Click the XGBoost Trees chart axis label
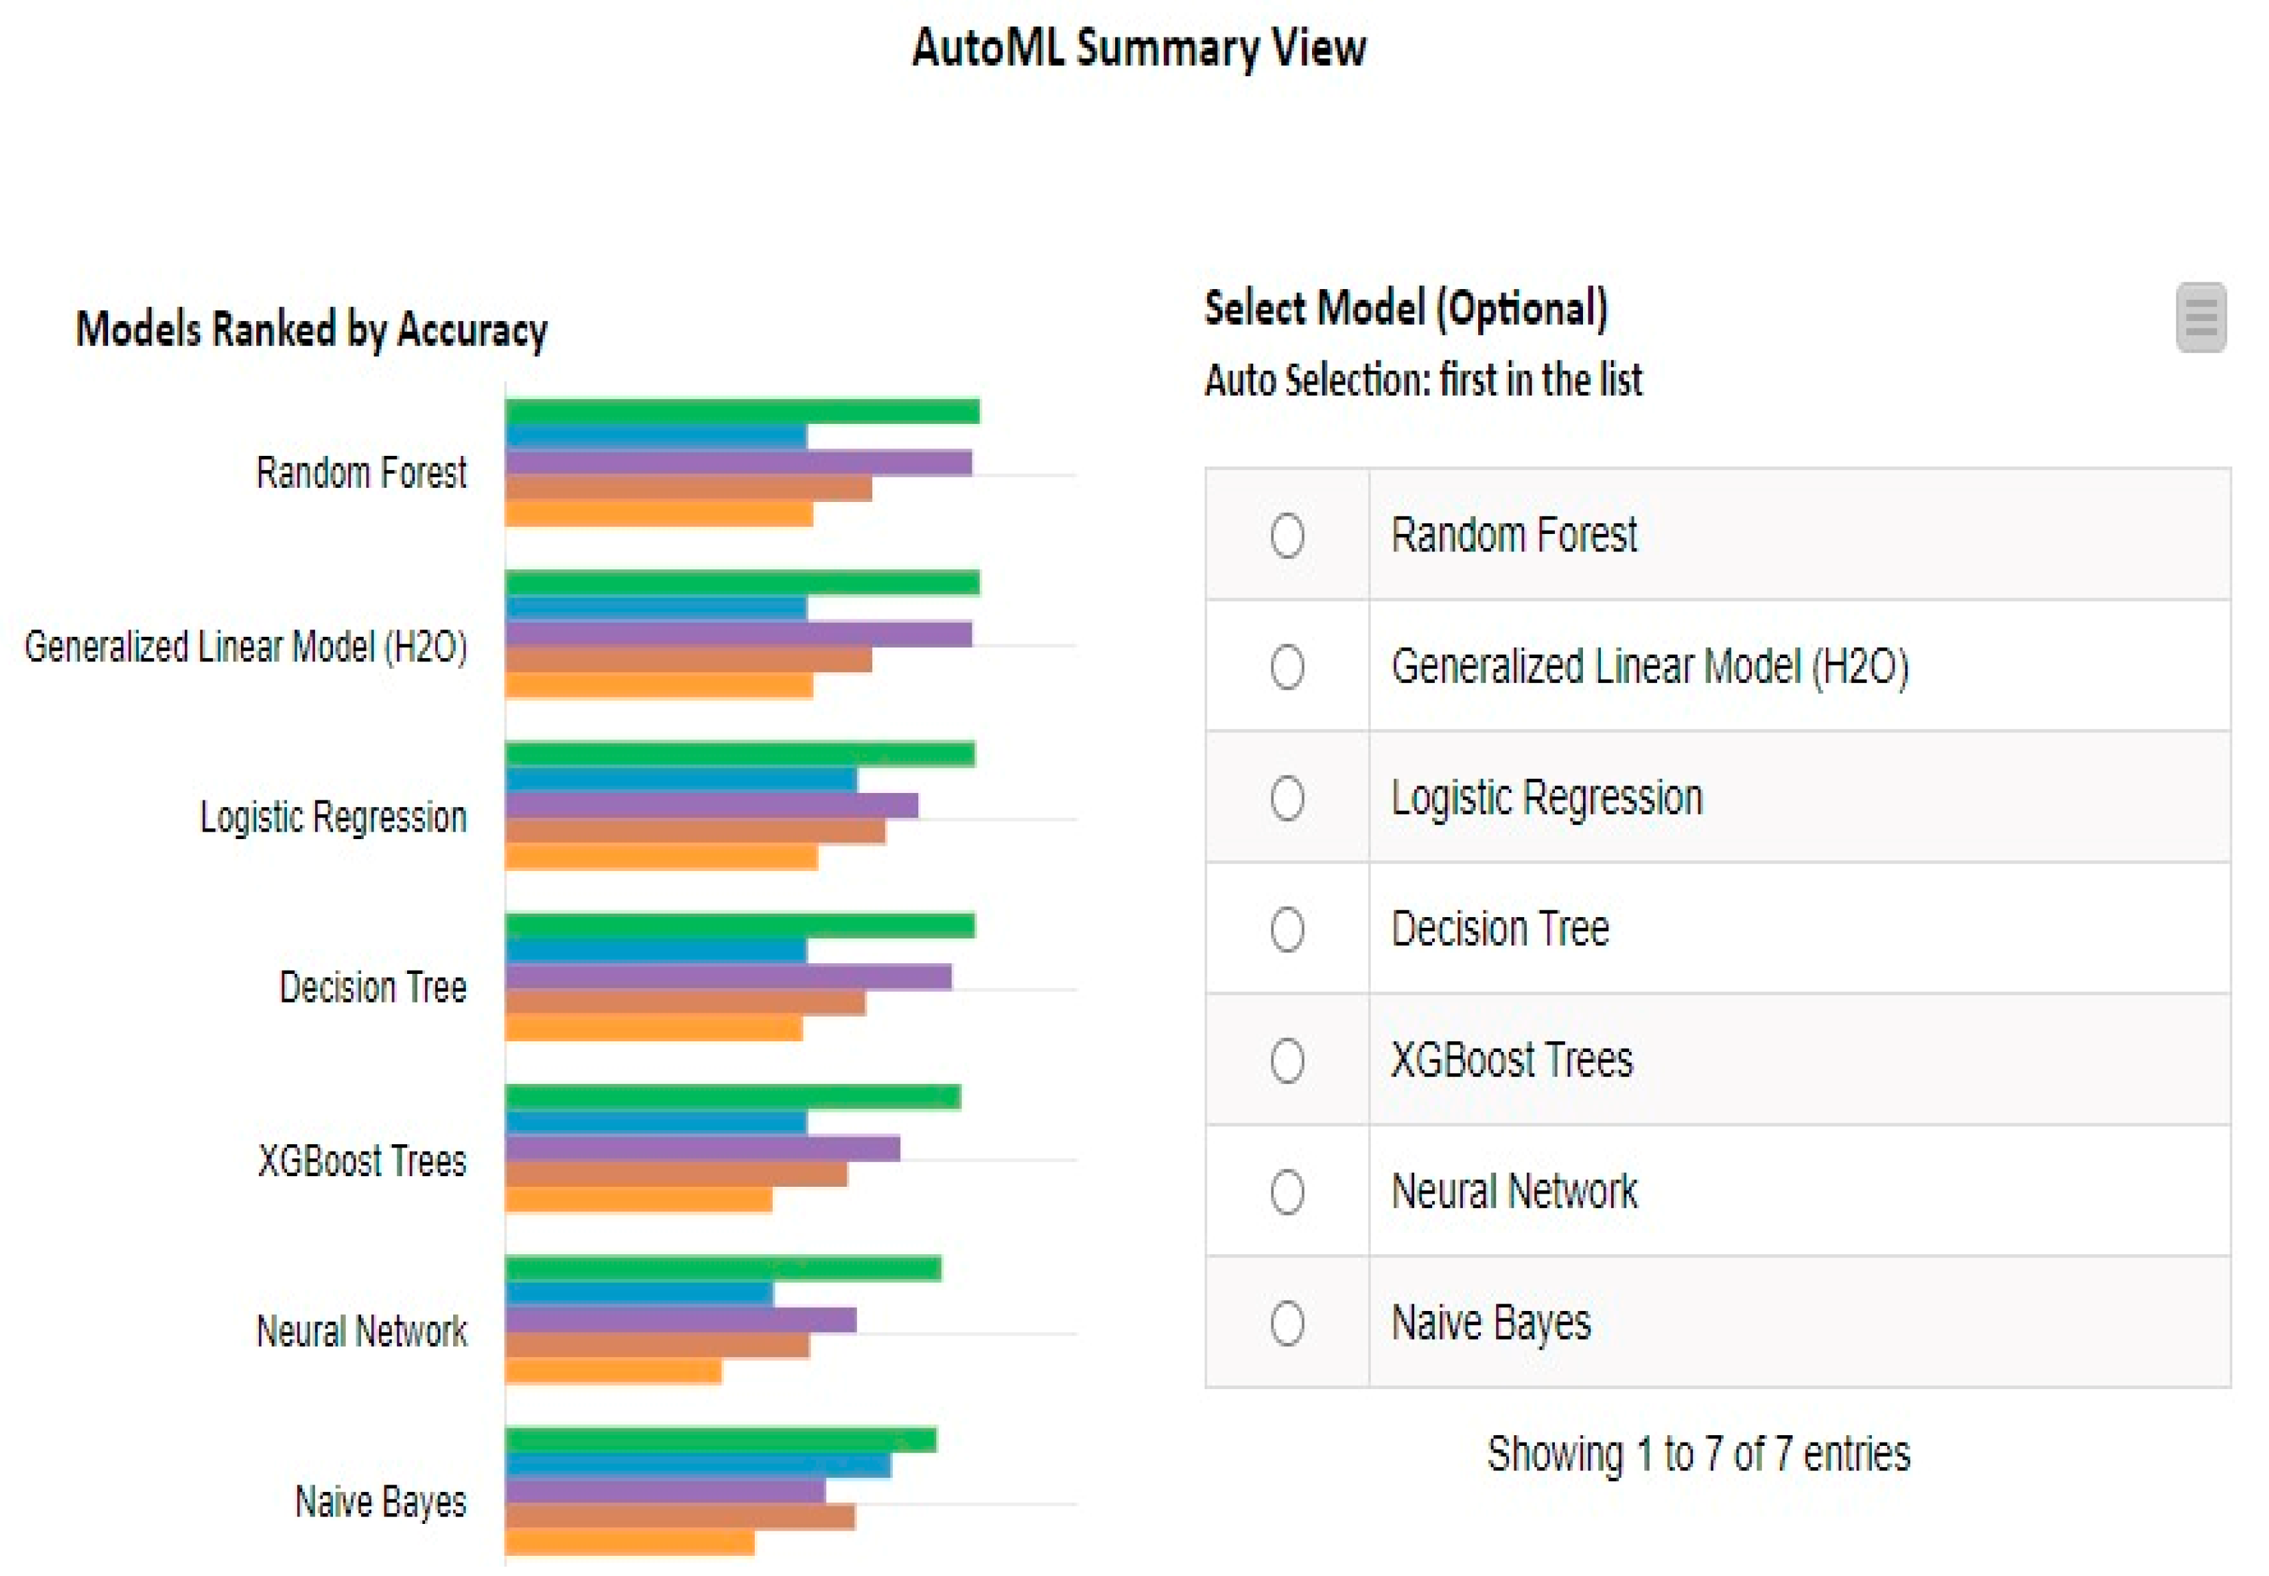The width and height of the screenshot is (2269, 1576). tap(361, 1161)
